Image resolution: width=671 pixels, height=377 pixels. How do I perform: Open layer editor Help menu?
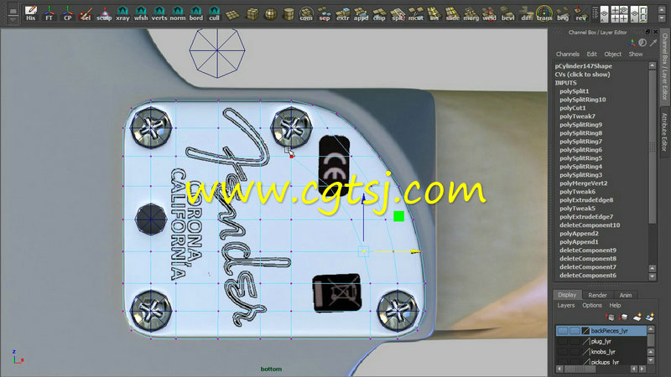[615, 305]
